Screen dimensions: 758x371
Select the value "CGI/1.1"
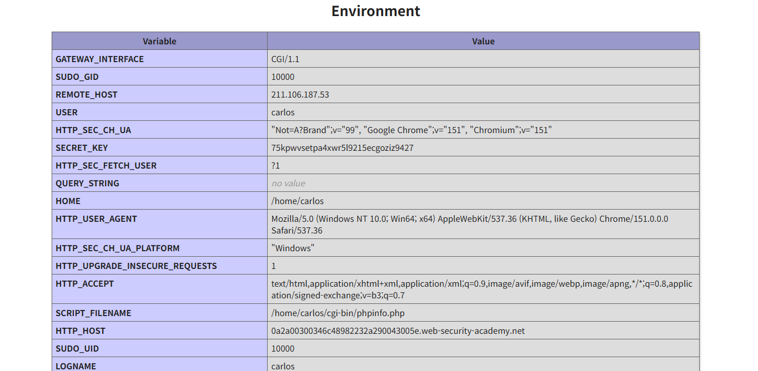285,59
